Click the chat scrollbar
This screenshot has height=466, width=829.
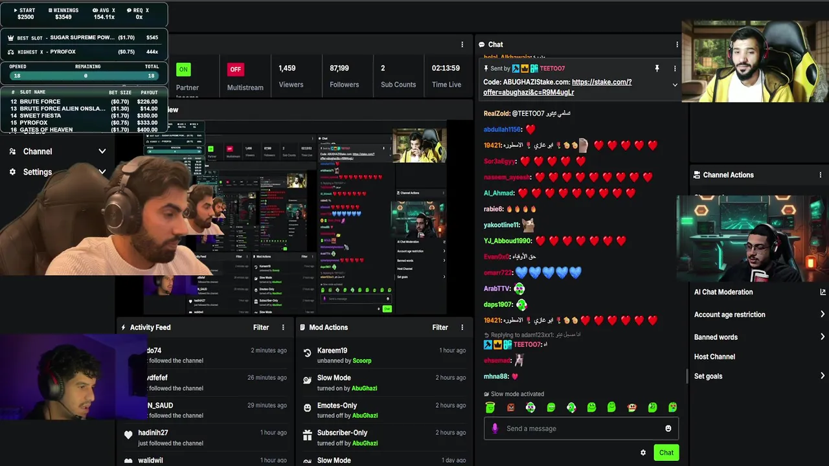(687, 375)
